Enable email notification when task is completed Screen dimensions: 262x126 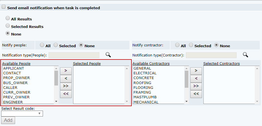[x=4, y=7]
